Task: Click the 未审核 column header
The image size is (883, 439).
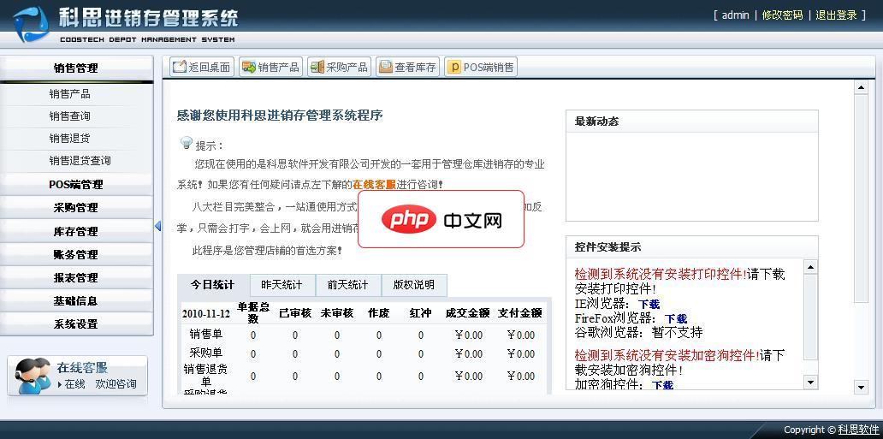Action: pos(337,312)
